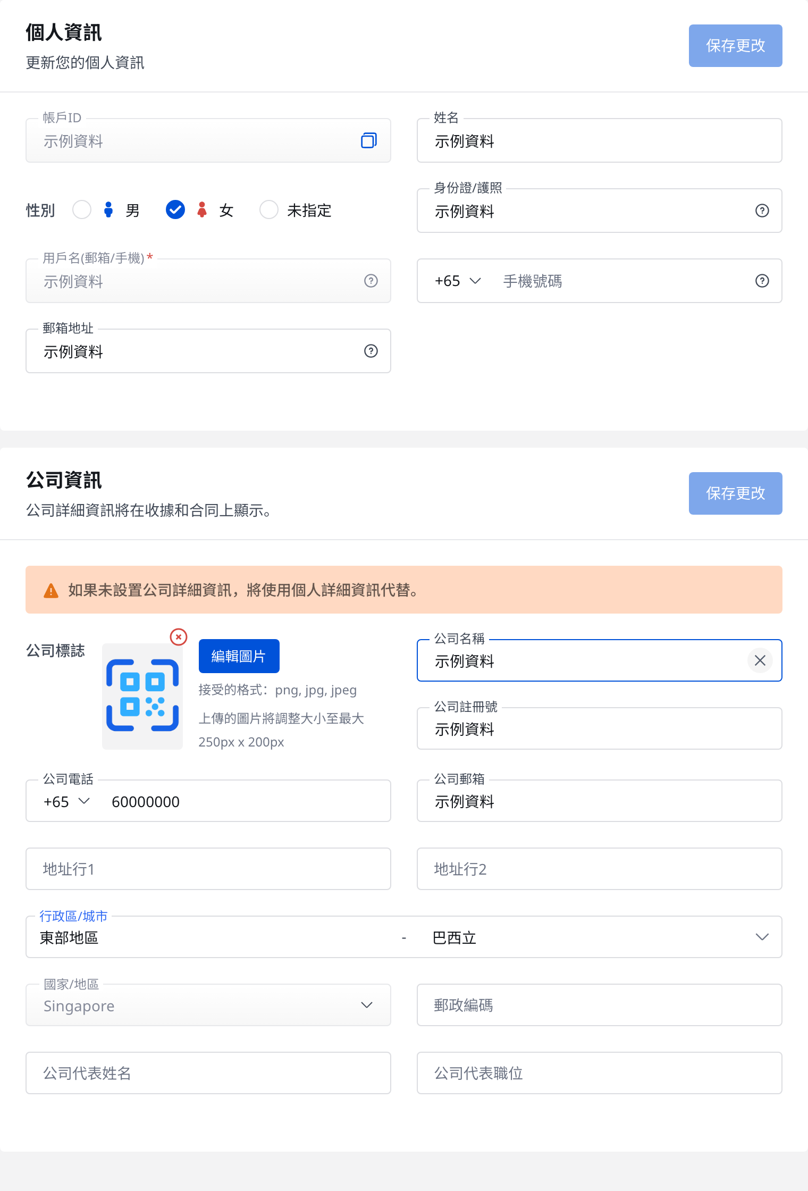Select the 男 gender radio button
The width and height of the screenshot is (808, 1191).
(x=82, y=209)
